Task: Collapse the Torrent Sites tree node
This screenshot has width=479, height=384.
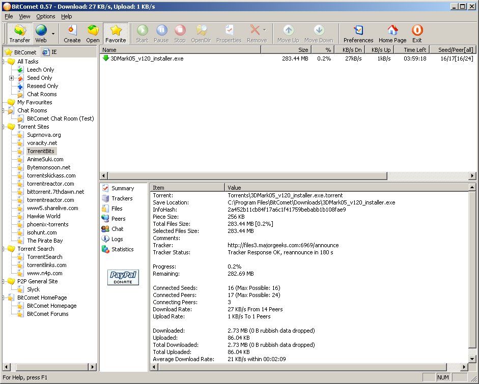Action: point(4,127)
